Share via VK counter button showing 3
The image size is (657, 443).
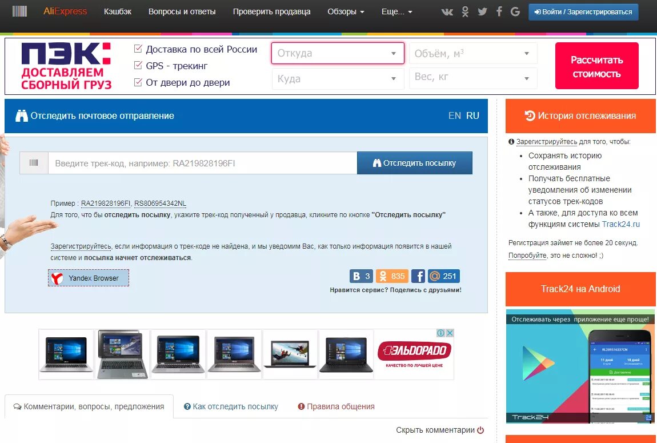[361, 276]
